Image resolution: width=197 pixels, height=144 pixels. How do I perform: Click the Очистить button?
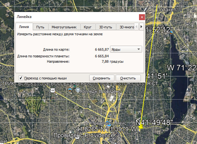click(128, 78)
